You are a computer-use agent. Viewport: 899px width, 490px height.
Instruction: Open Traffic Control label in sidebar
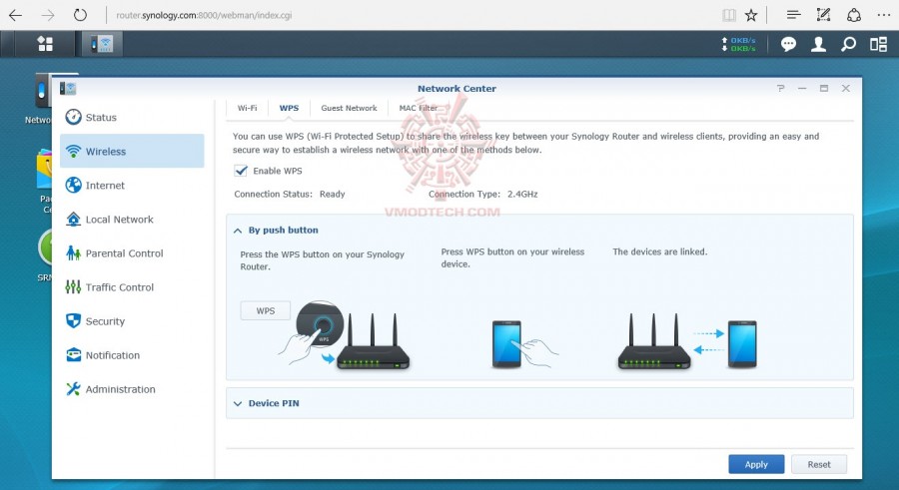pos(119,287)
